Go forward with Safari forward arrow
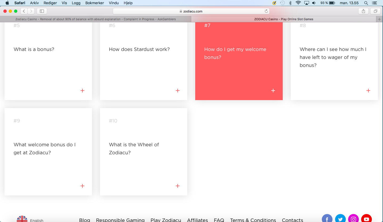383x222 pixels. (31, 11)
